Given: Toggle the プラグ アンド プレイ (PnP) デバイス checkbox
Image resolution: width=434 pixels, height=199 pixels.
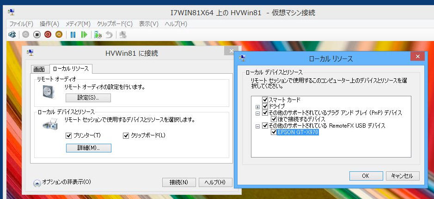Looking at the screenshot, I should [265, 113].
